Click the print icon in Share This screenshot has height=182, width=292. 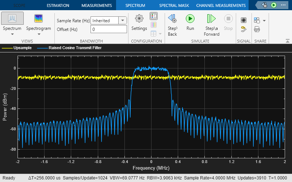click(x=257, y=29)
